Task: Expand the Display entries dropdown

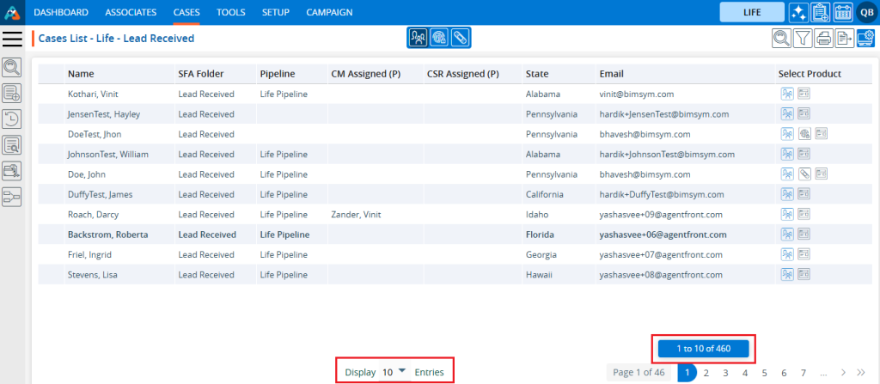Action: (394, 371)
